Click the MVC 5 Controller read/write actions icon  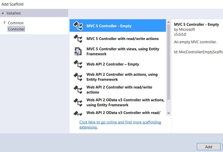tap(78, 38)
